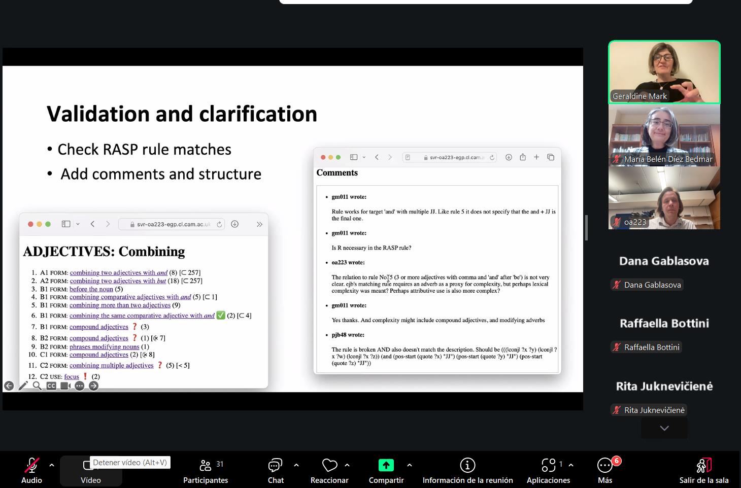Open the Más menu

tap(605, 470)
